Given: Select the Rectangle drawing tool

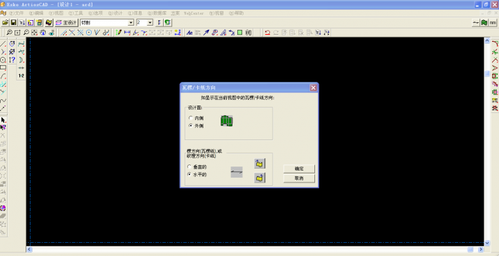Looking at the screenshot, I should pyautogui.click(x=3, y=68).
